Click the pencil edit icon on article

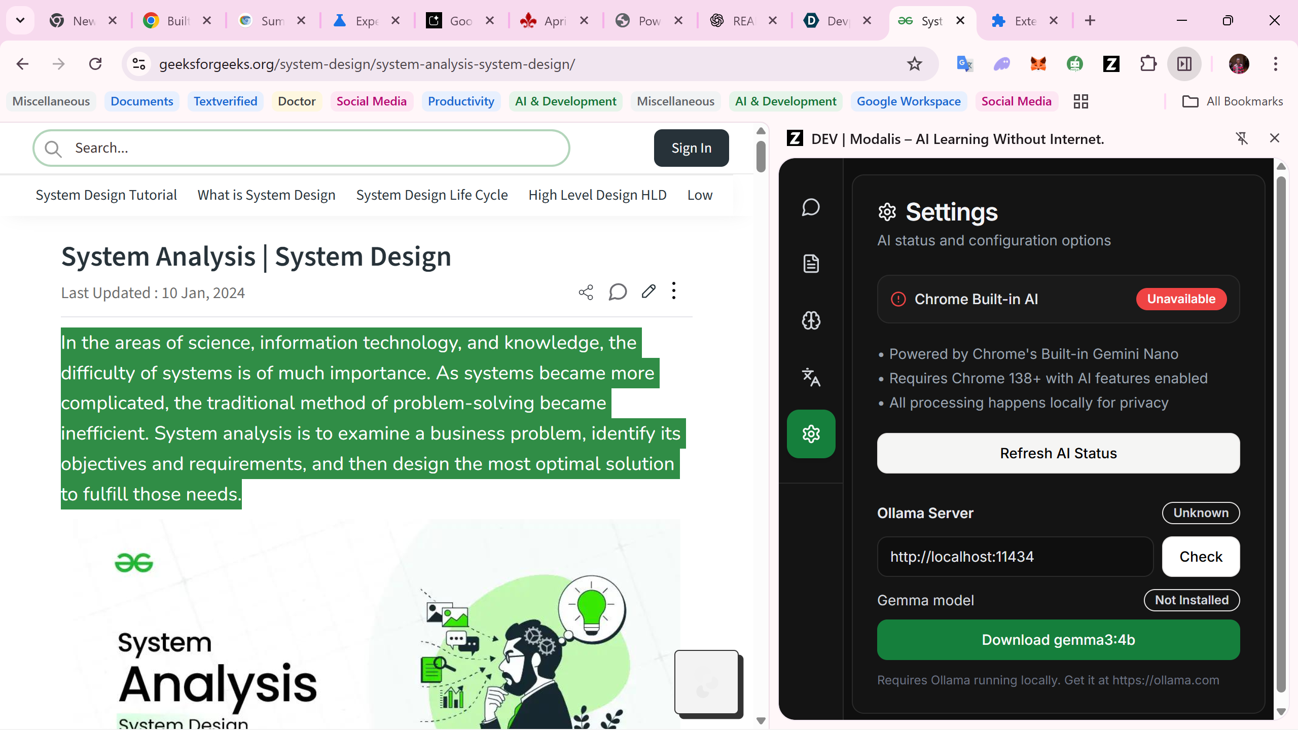(648, 291)
